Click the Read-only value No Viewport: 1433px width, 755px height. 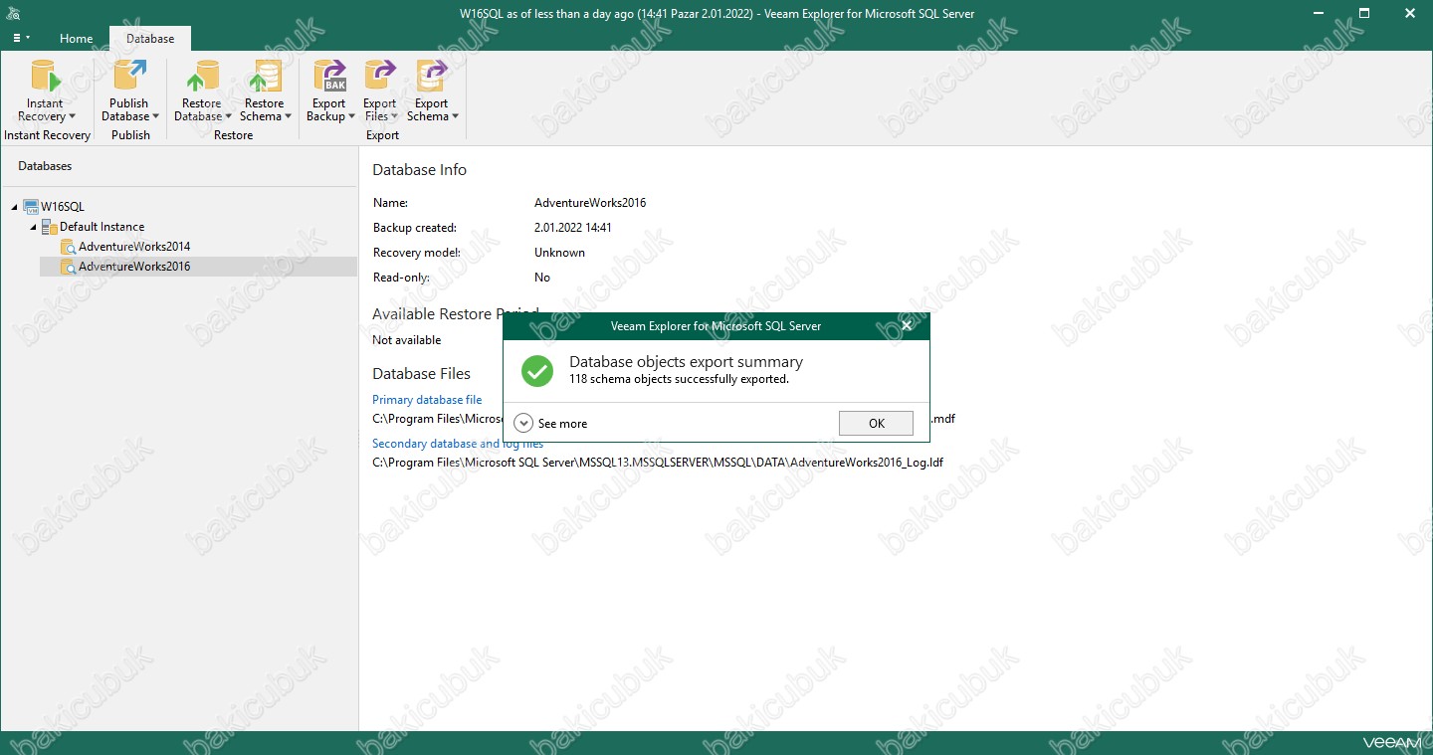[542, 278]
